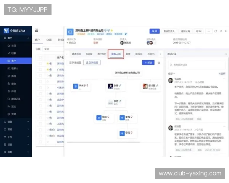
Task: Open contact card 李水华 in relationship graph
Action: [81, 87]
